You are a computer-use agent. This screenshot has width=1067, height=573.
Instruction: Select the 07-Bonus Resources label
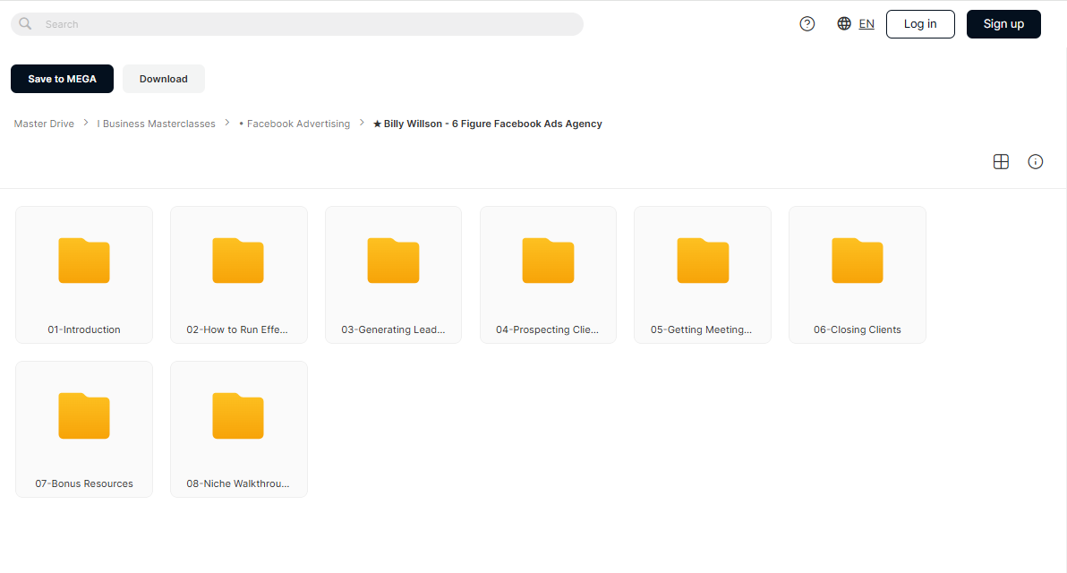(x=84, y=483)
